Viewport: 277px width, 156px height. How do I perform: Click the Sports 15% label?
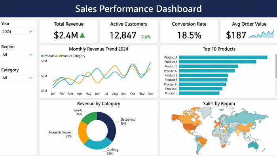pos(78,112)
